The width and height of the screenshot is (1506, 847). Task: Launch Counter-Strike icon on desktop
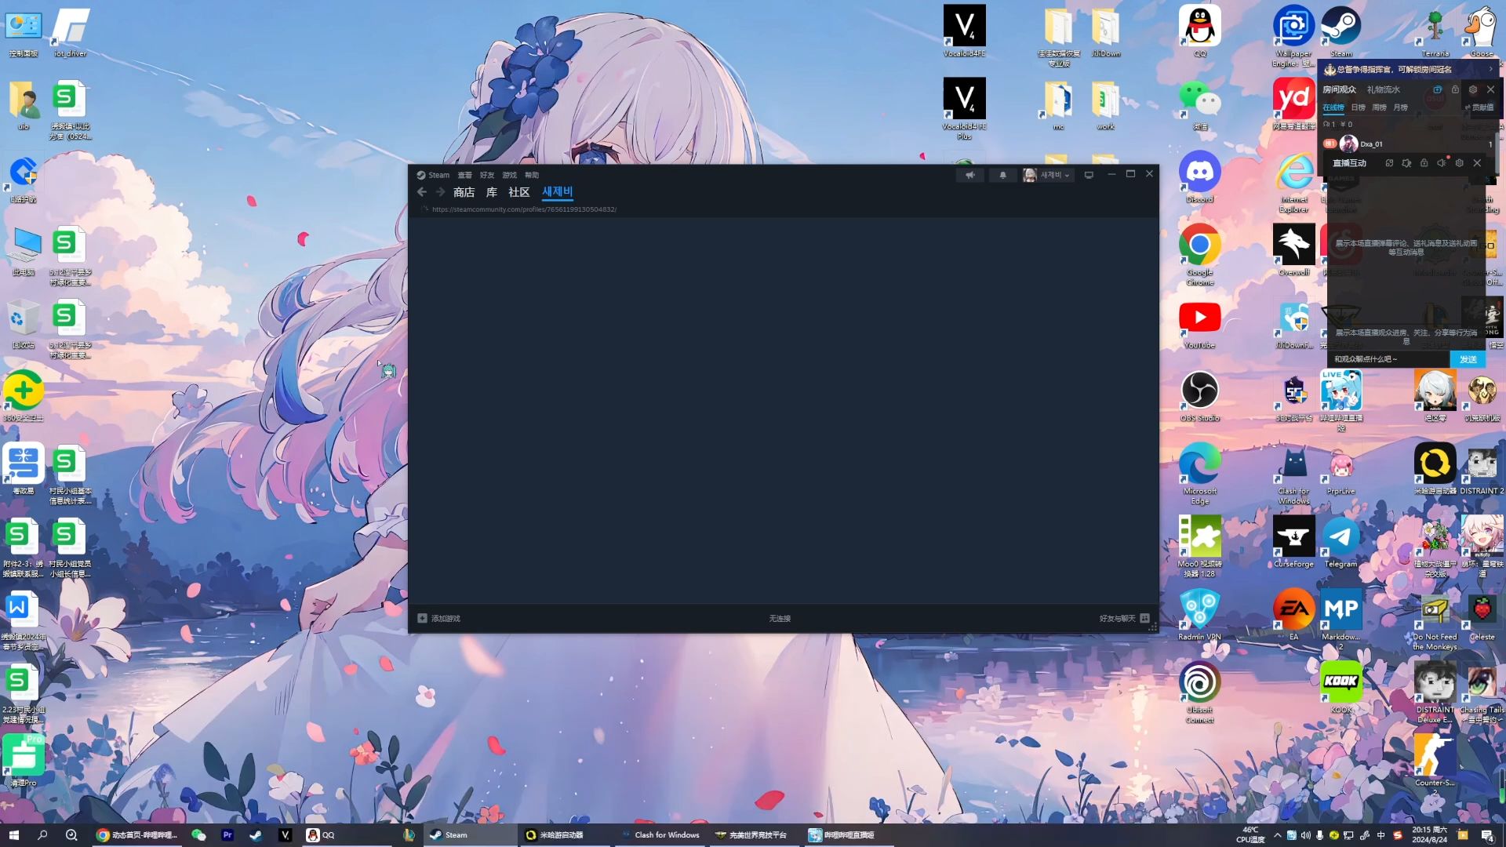(1435, 754)
